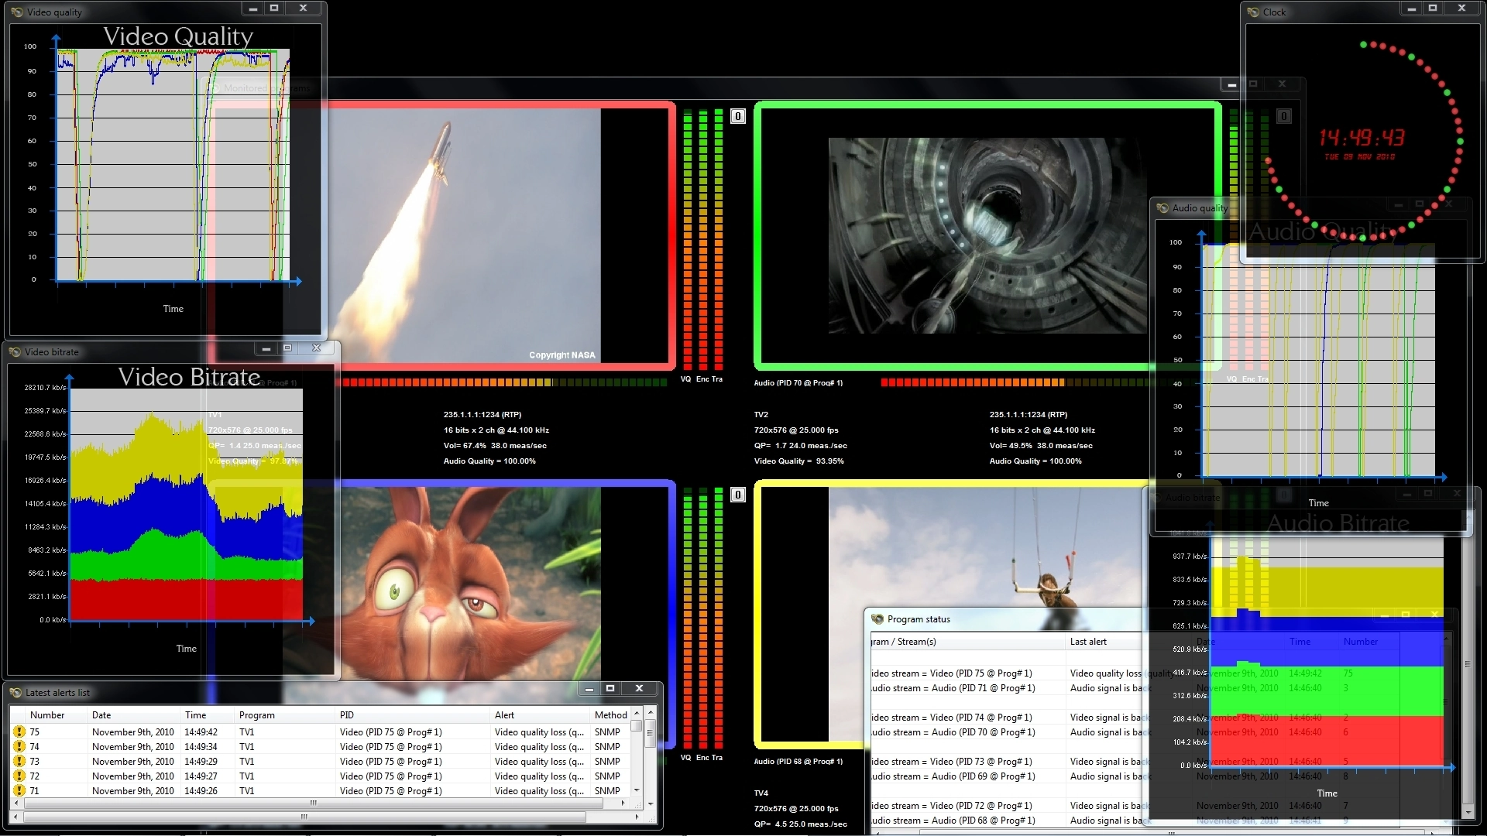The image size is (1487, 836).
Task: Close the Latest alerts list window
Action: pos(639,688)
